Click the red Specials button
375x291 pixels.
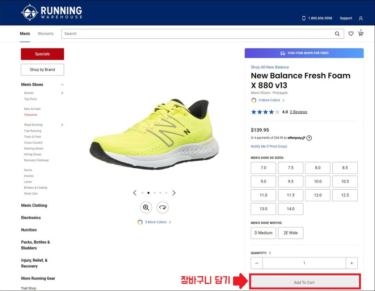[42, 54]
